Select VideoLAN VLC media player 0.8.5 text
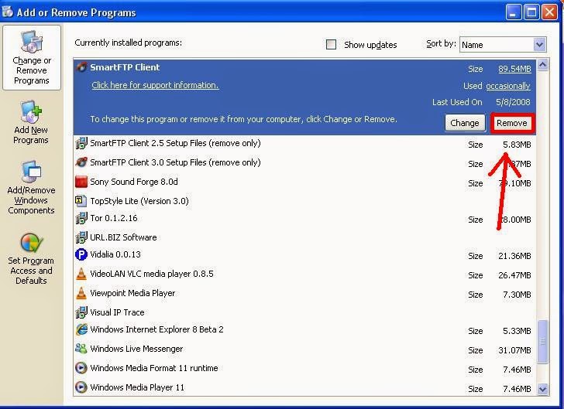Screen dimensions: 564x409 click(x=151, y=274)
